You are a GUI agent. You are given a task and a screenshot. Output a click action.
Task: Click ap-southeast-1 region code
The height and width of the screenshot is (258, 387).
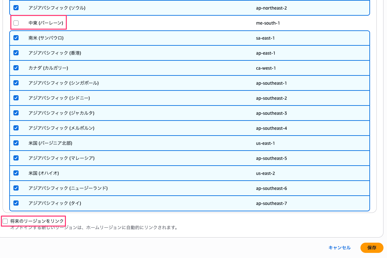(x=272, y=83)
